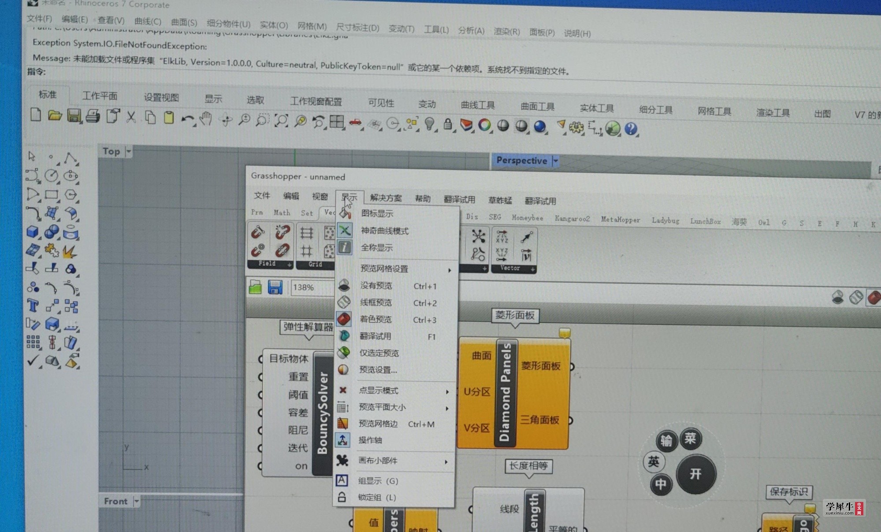Open the Options gear icon

[576, 128]
